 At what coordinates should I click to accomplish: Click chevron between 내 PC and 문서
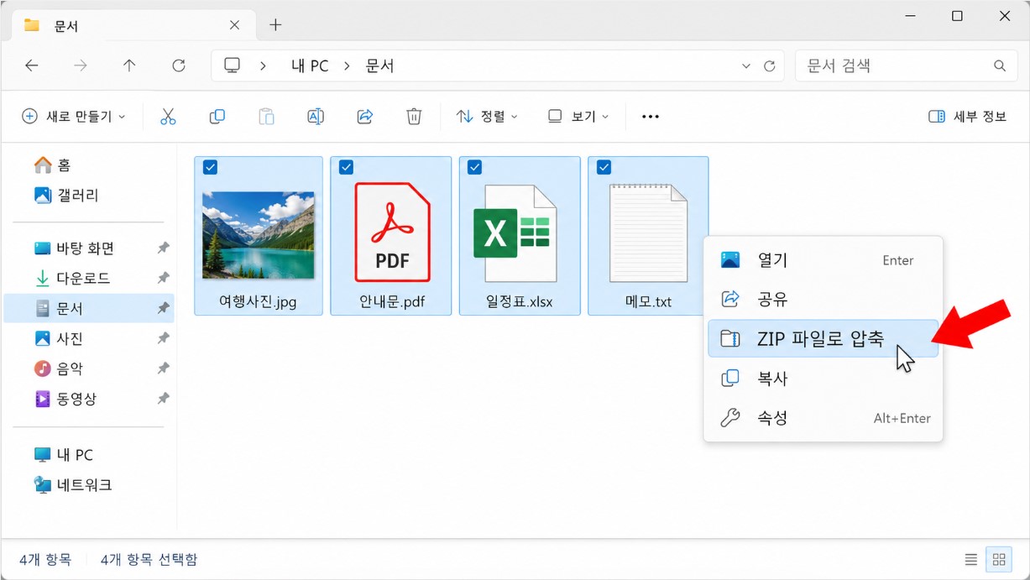(x=347, y=65)
